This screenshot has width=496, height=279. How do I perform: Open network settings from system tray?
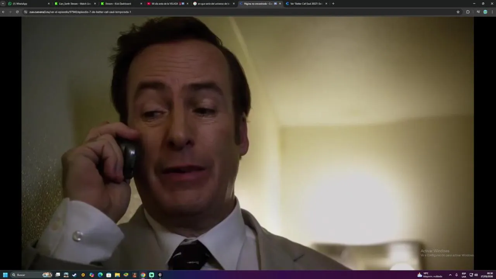click(x=471, y=275)
